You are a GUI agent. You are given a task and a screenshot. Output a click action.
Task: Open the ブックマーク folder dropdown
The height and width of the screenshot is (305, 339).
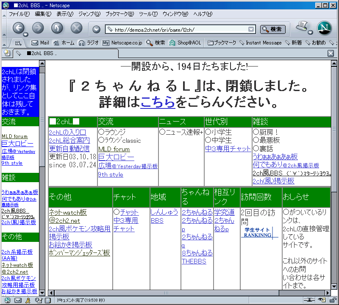tap(222, 43)
